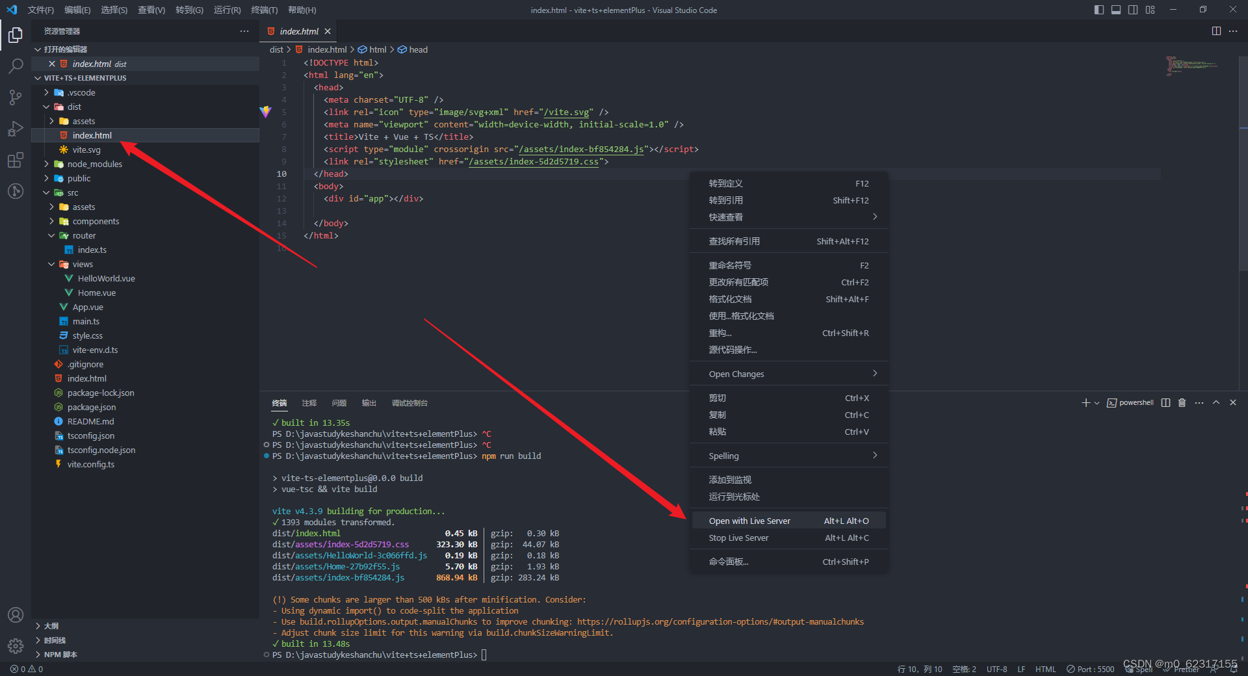This screenshot has width=1248, height=676.
Task: Open main.ts in file tree
Action: [x=86, y=321]
